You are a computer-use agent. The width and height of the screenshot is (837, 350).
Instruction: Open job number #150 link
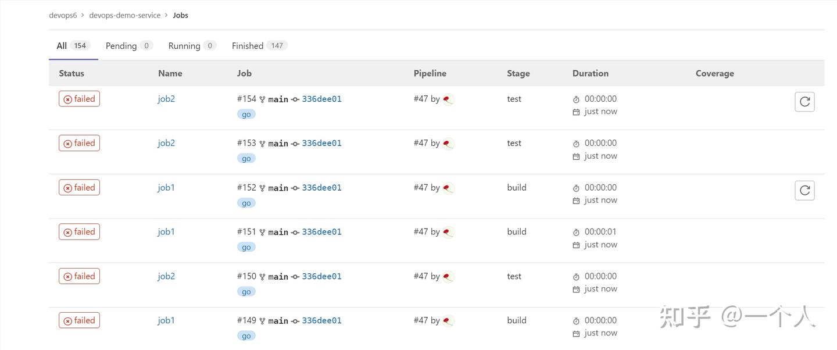pyautogui.click(x=246, y=276)
